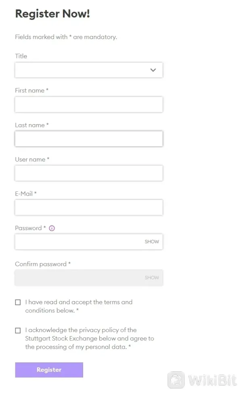Expand the Title dropdown chevron arrow
The height and width of the screenshot is (395, 242).
[x=153, y=70]
